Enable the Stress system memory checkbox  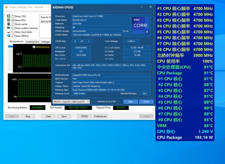(13, 28)
